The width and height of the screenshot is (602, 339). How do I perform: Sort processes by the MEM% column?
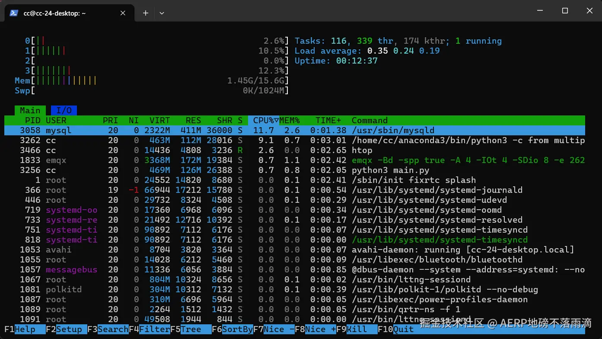point(290,120)
